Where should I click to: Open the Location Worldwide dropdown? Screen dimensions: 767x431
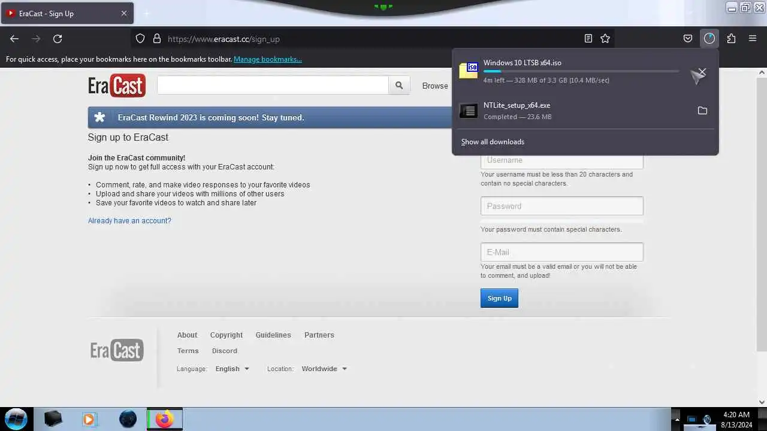324,369
